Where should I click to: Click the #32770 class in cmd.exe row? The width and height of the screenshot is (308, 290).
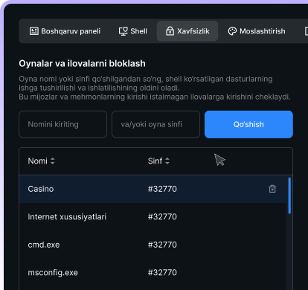162,245
